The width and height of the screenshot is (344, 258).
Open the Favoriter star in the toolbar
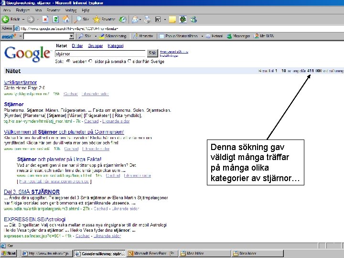tap(104, 20)
